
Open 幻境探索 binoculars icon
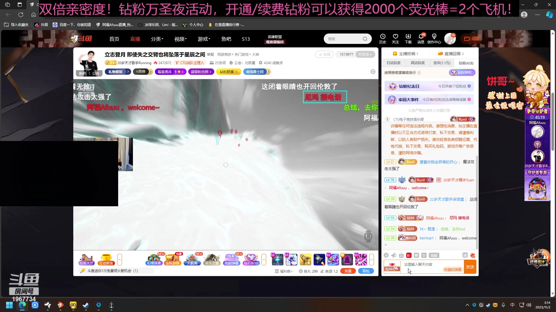[154, 259]
